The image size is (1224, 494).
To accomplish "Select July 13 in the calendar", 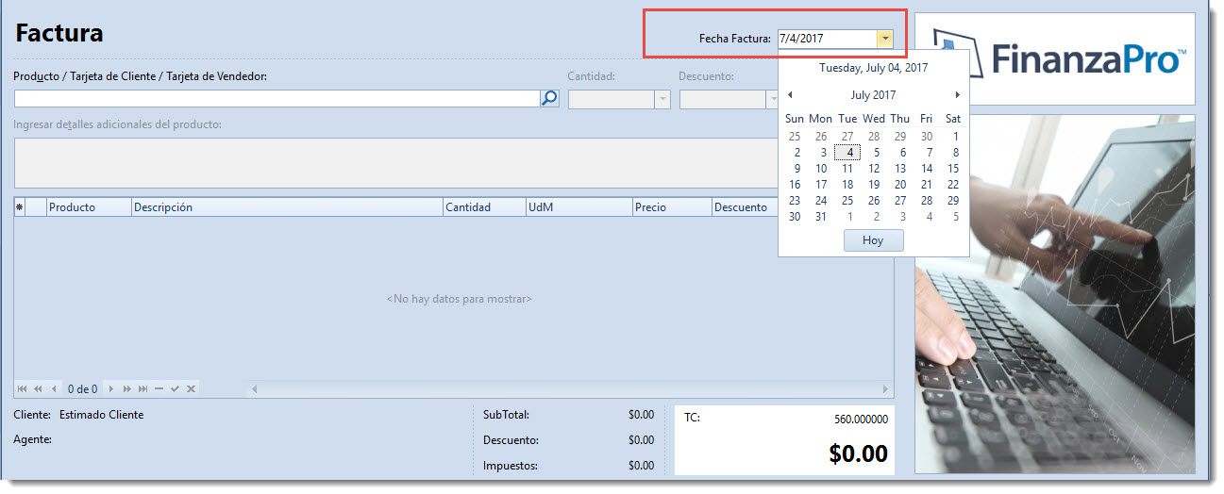I will pos(900,169).
